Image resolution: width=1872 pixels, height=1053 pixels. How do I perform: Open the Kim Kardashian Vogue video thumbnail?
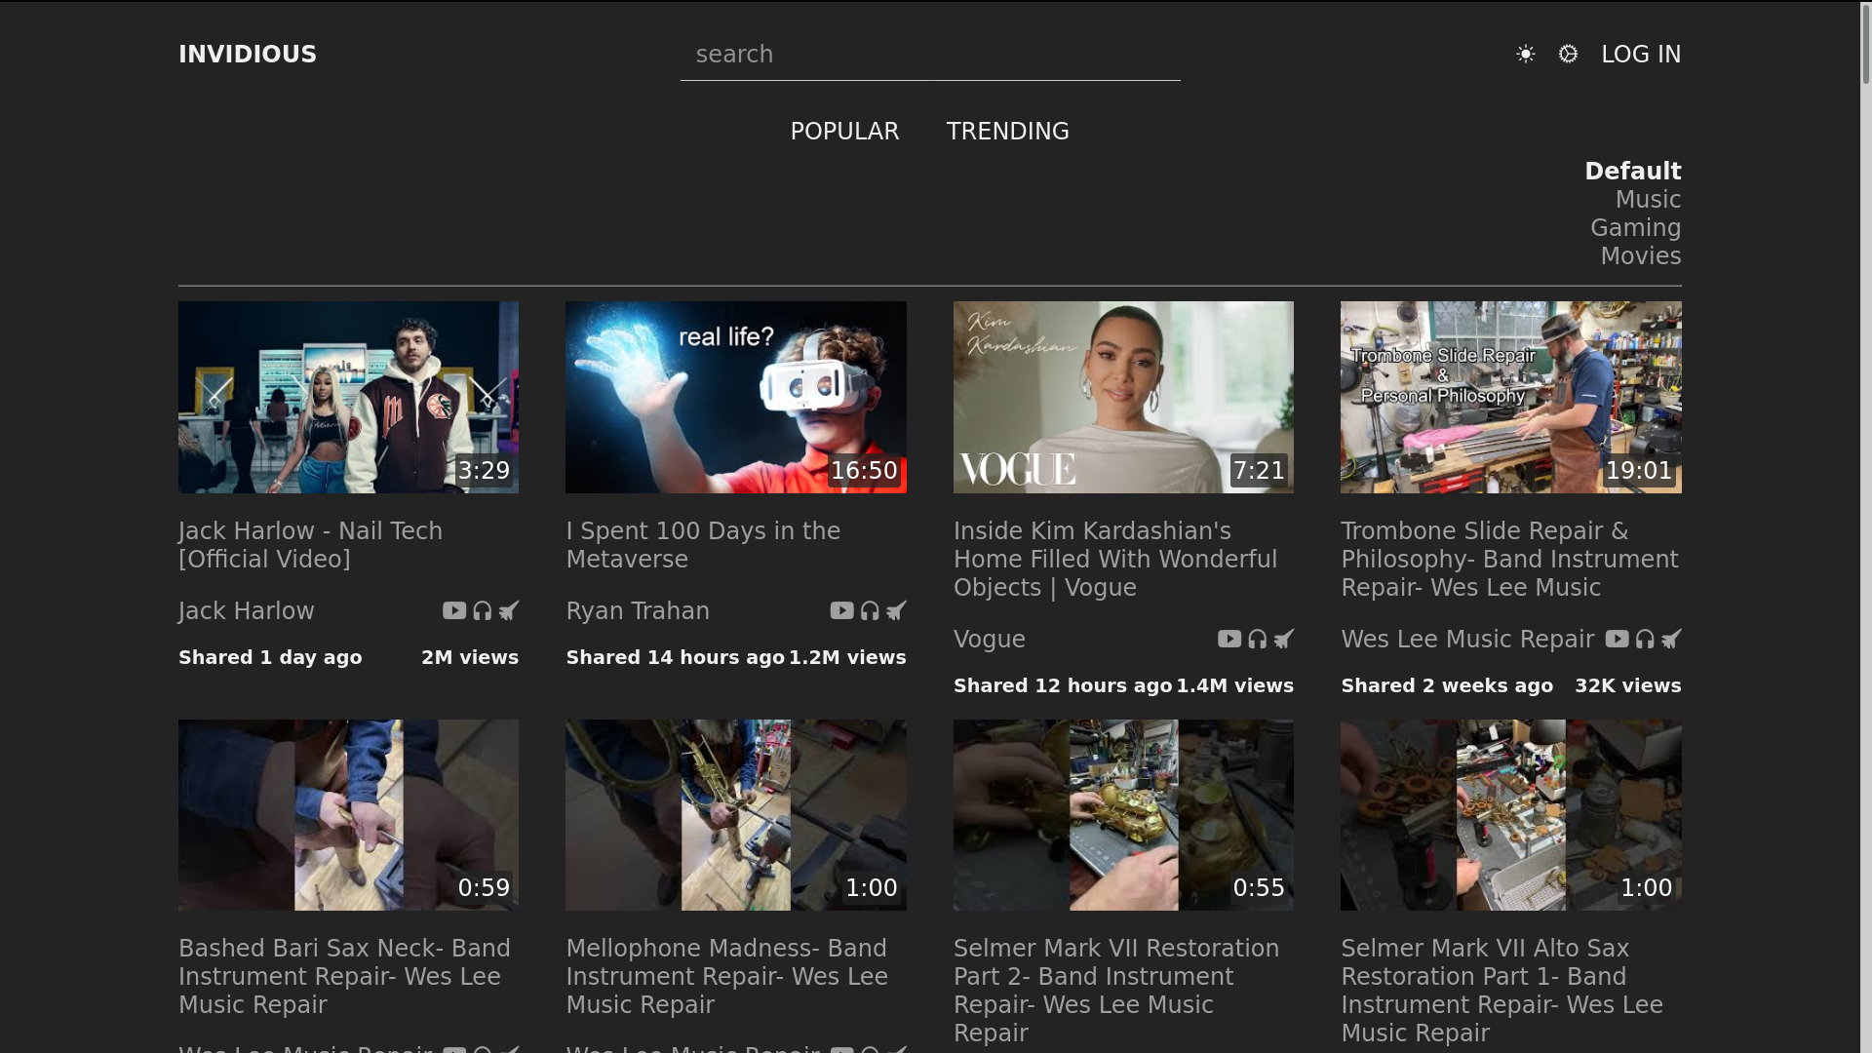point(1123,397)
